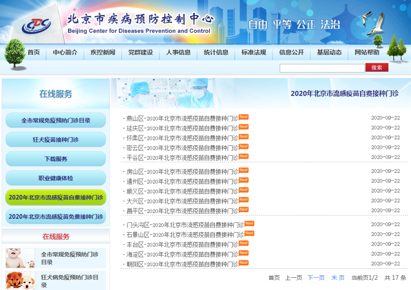Viewport: 411px width, 290px height.
Task: Click the puppies thumbnail image
Action: (20, 280)
